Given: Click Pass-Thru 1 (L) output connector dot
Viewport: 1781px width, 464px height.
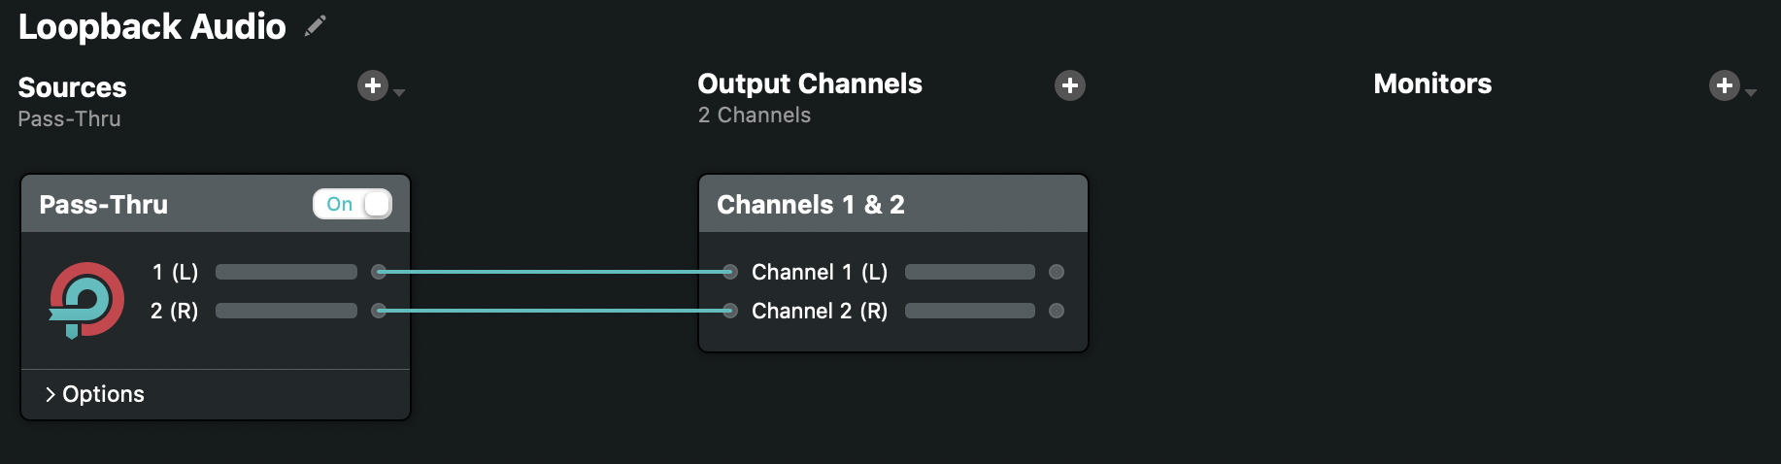Looking at the screenshot, I should click(380, 272).
